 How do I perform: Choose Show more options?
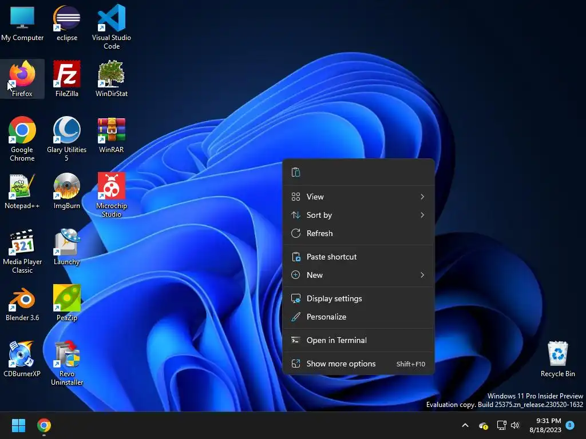[x=358, y=364]
